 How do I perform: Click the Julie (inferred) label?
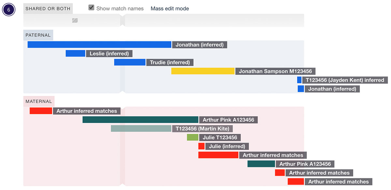[227, 146]
